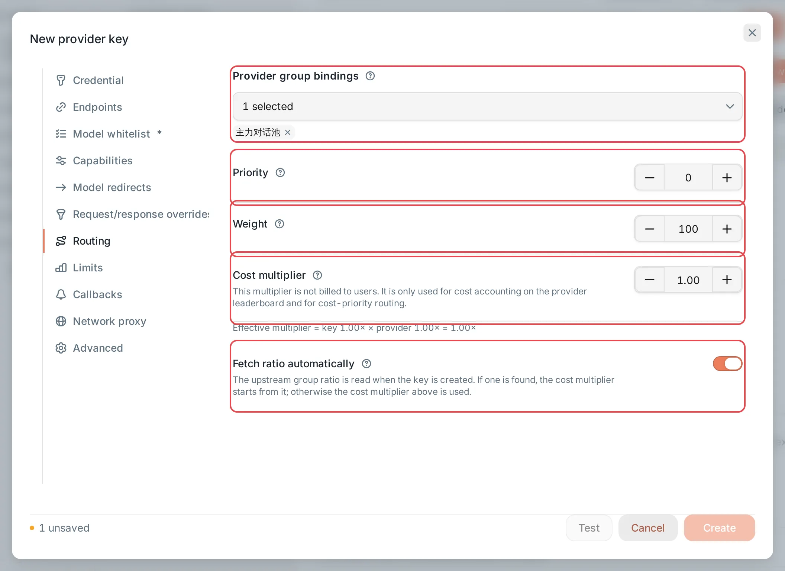Open the provider group bindings dropdown

[x=487, y=106]
